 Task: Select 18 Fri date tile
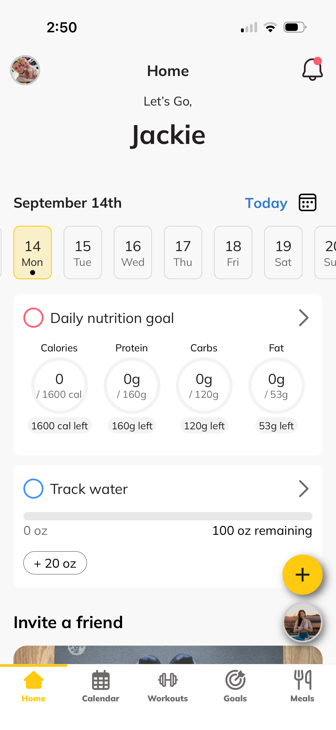click(x=233, y=253)
